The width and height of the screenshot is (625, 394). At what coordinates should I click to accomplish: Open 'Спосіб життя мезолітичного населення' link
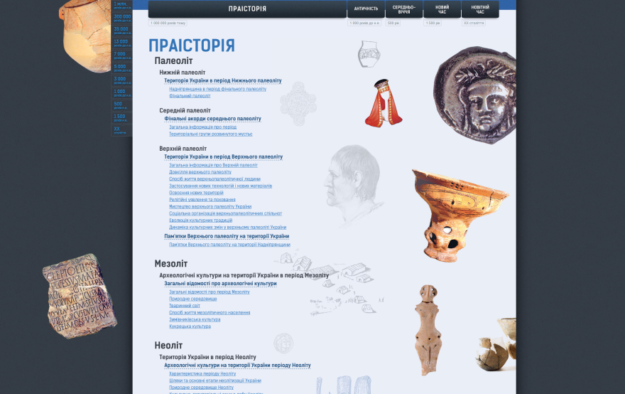pos(210,313)
